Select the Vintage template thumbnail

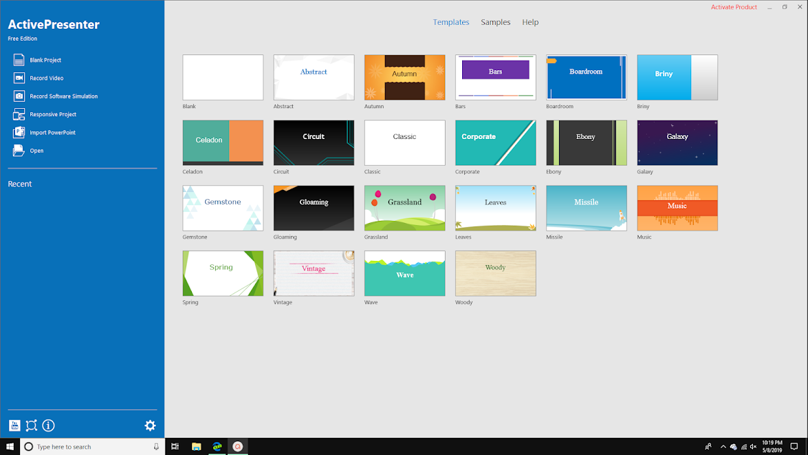pyautogui.click(x=314, y=273)
